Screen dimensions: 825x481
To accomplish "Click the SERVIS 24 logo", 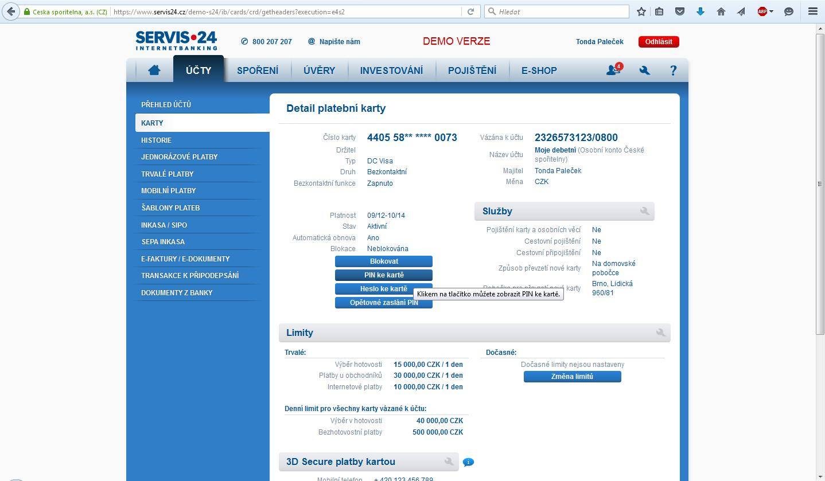I will 176,41.
